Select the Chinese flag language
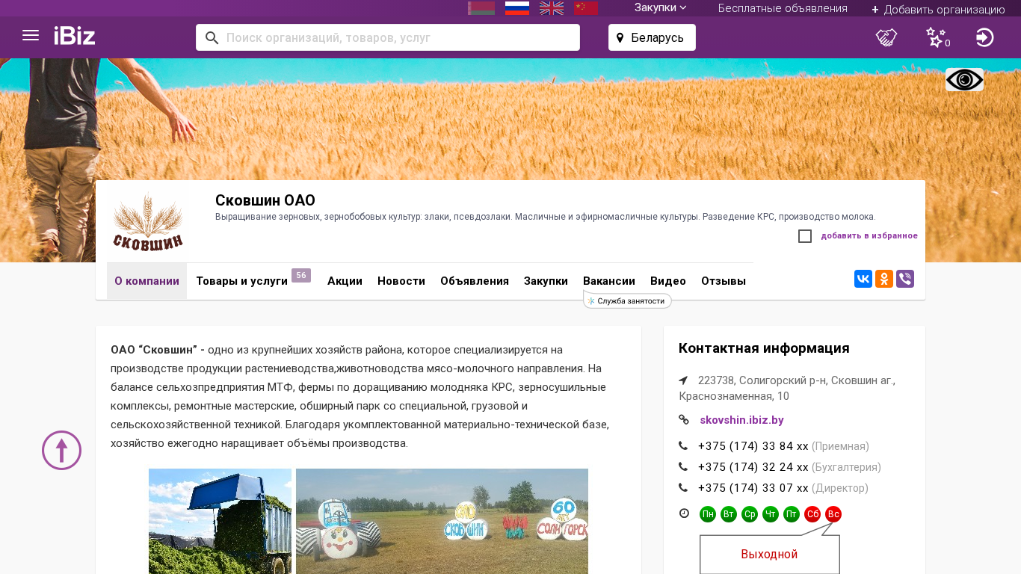Viewport: 1021px width, 574px height. [x=586, y=8]
